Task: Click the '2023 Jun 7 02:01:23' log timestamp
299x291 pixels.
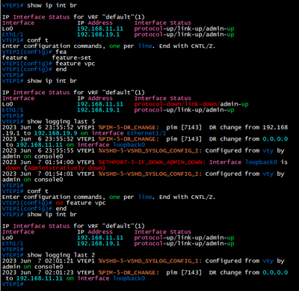Action: coord(38,272)
